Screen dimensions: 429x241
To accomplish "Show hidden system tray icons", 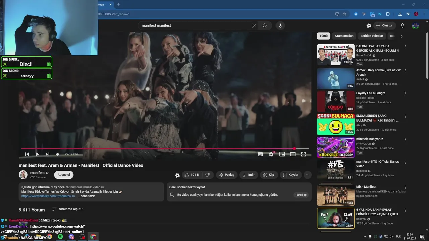I will click(365, 237).
